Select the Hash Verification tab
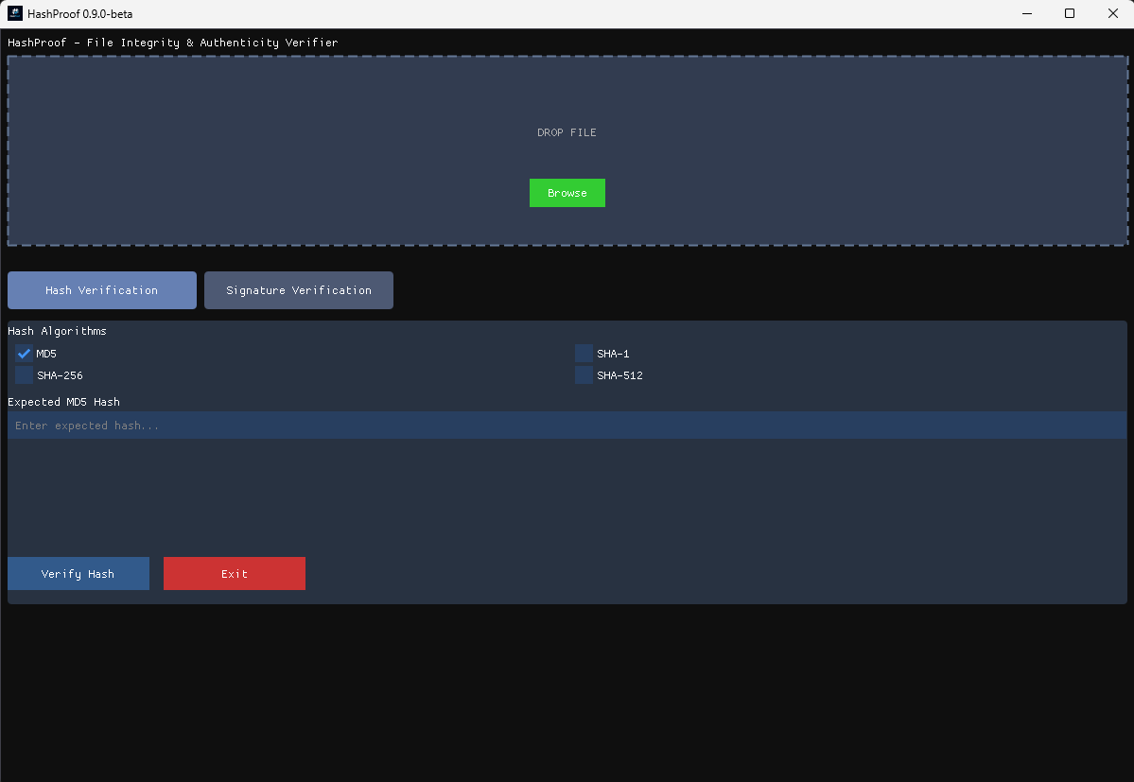1134x782 pixels. click(101, 289)
